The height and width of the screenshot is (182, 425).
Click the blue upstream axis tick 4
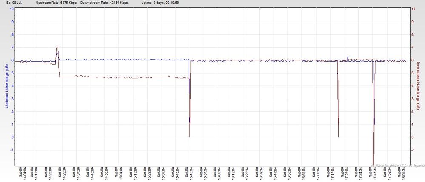click(12, 86)
